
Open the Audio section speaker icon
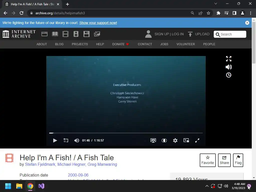[x=76, y=34]
